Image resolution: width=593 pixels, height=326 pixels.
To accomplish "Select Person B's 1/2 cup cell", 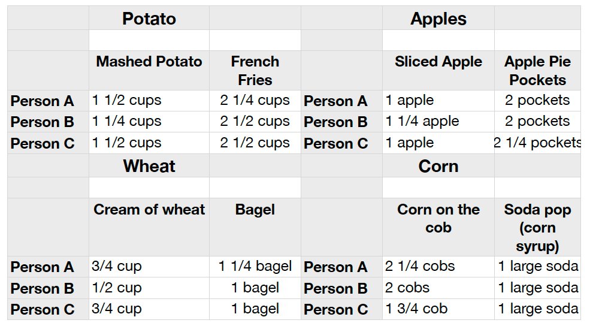I will (x=149, y=288).
